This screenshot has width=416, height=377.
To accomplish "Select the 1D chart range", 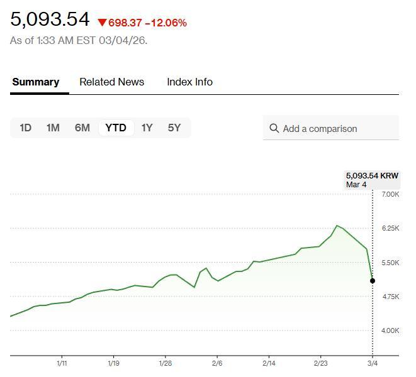I will [x=25, y=128].
